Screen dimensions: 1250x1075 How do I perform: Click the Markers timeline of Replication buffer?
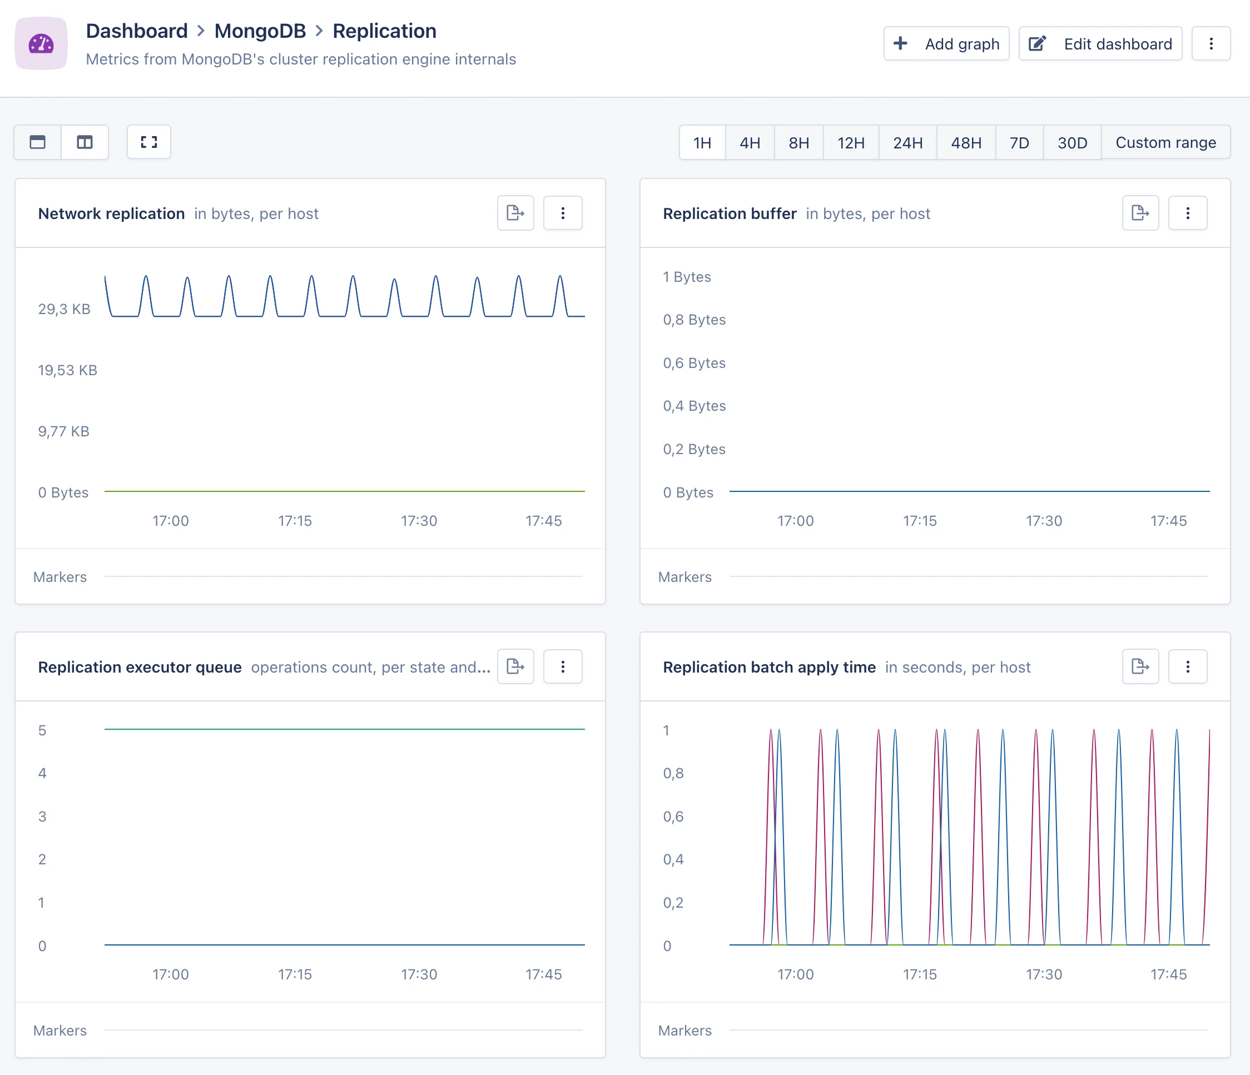(x=969, y=577)
